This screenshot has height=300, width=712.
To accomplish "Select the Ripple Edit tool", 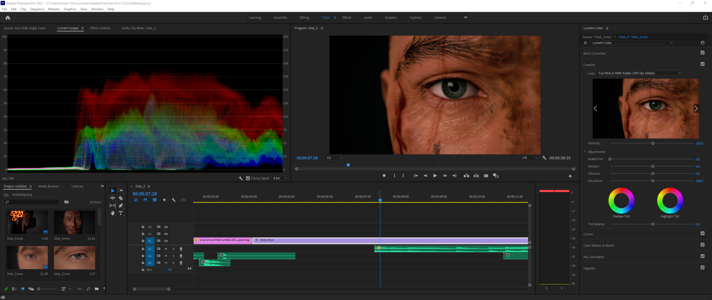I will click(112, 198).
